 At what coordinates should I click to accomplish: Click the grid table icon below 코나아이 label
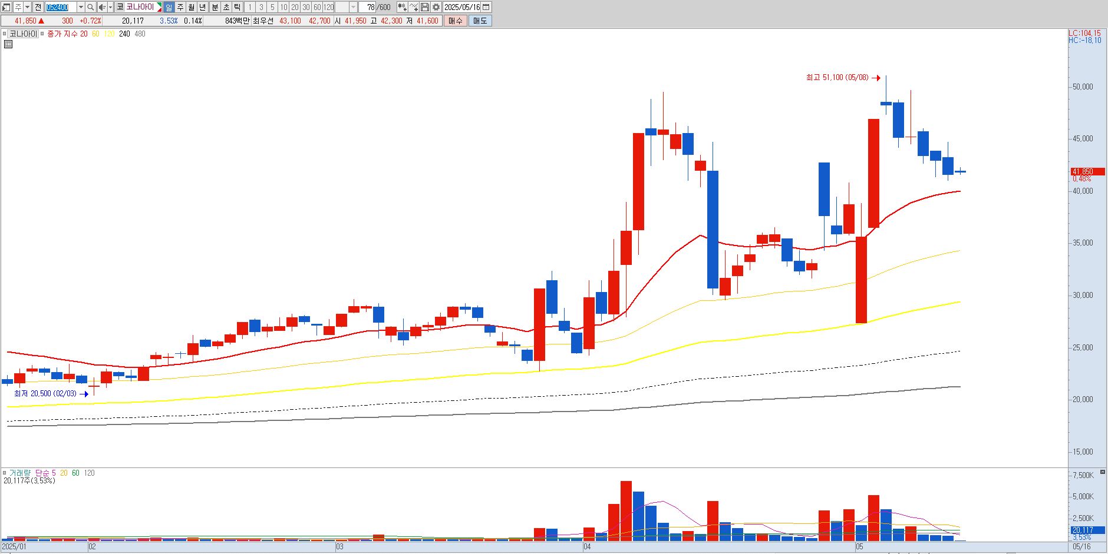(x=8, y=44)
